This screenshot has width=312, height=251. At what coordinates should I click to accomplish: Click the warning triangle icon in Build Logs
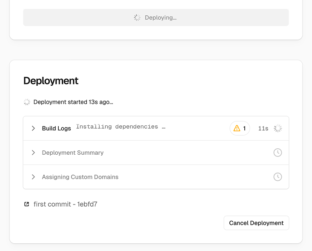(x=237, y=128)
